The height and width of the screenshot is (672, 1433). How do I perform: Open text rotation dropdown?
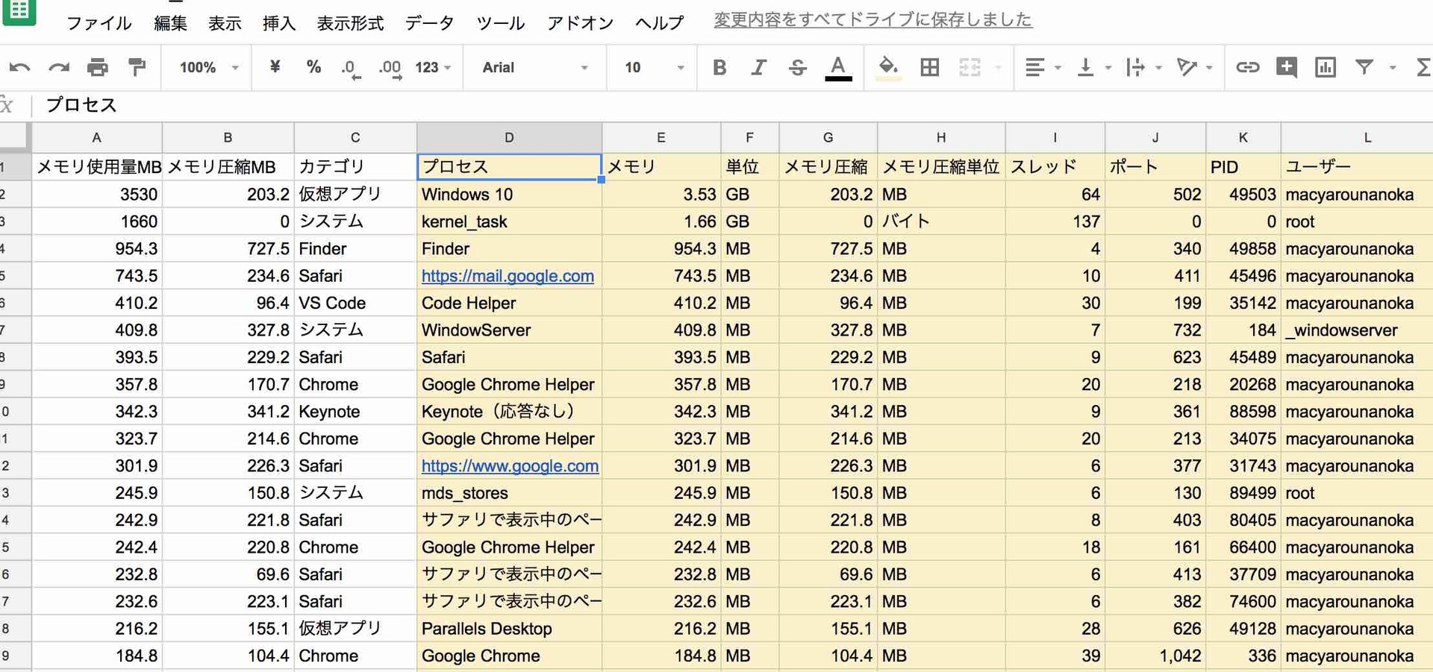(1194, 68)
